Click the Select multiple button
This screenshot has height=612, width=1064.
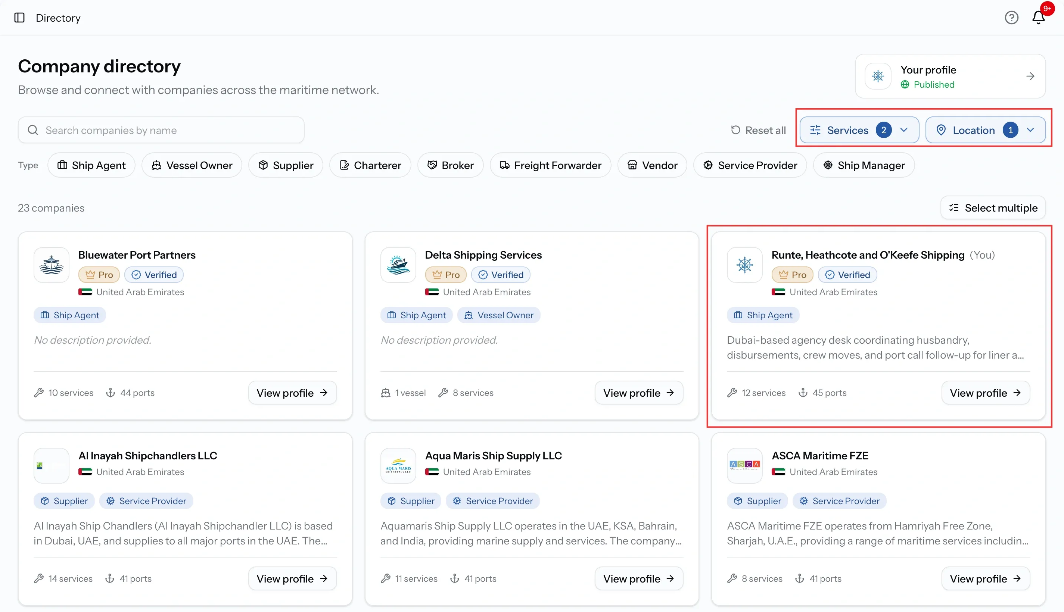click(993, 207)
